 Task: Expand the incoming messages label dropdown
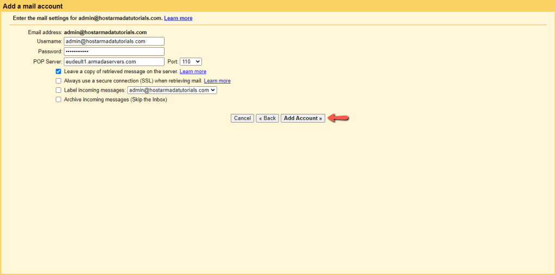coord(172,91)
